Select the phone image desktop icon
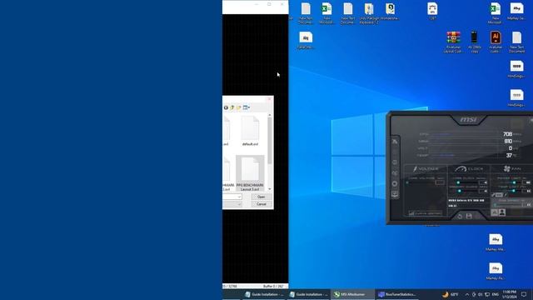 point(474,42)
